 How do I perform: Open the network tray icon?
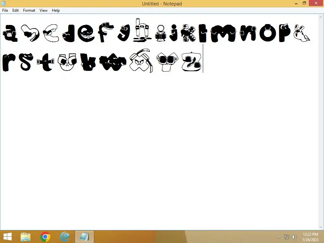[x=287, y=237]
